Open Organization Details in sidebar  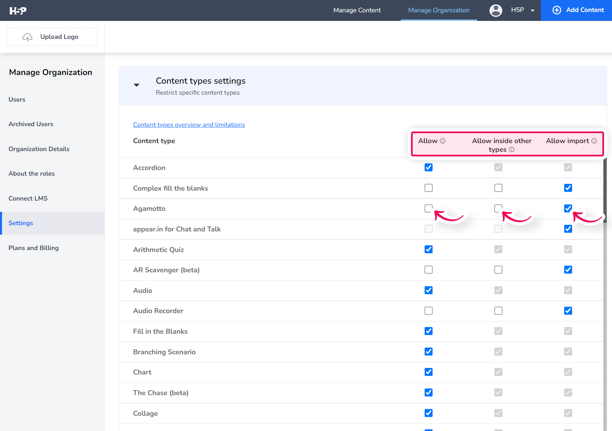click(x=39, y=149)
